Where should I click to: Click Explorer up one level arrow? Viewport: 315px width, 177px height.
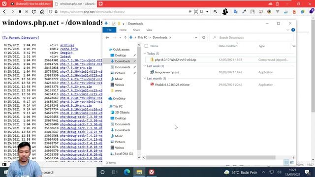click(125, 37)
